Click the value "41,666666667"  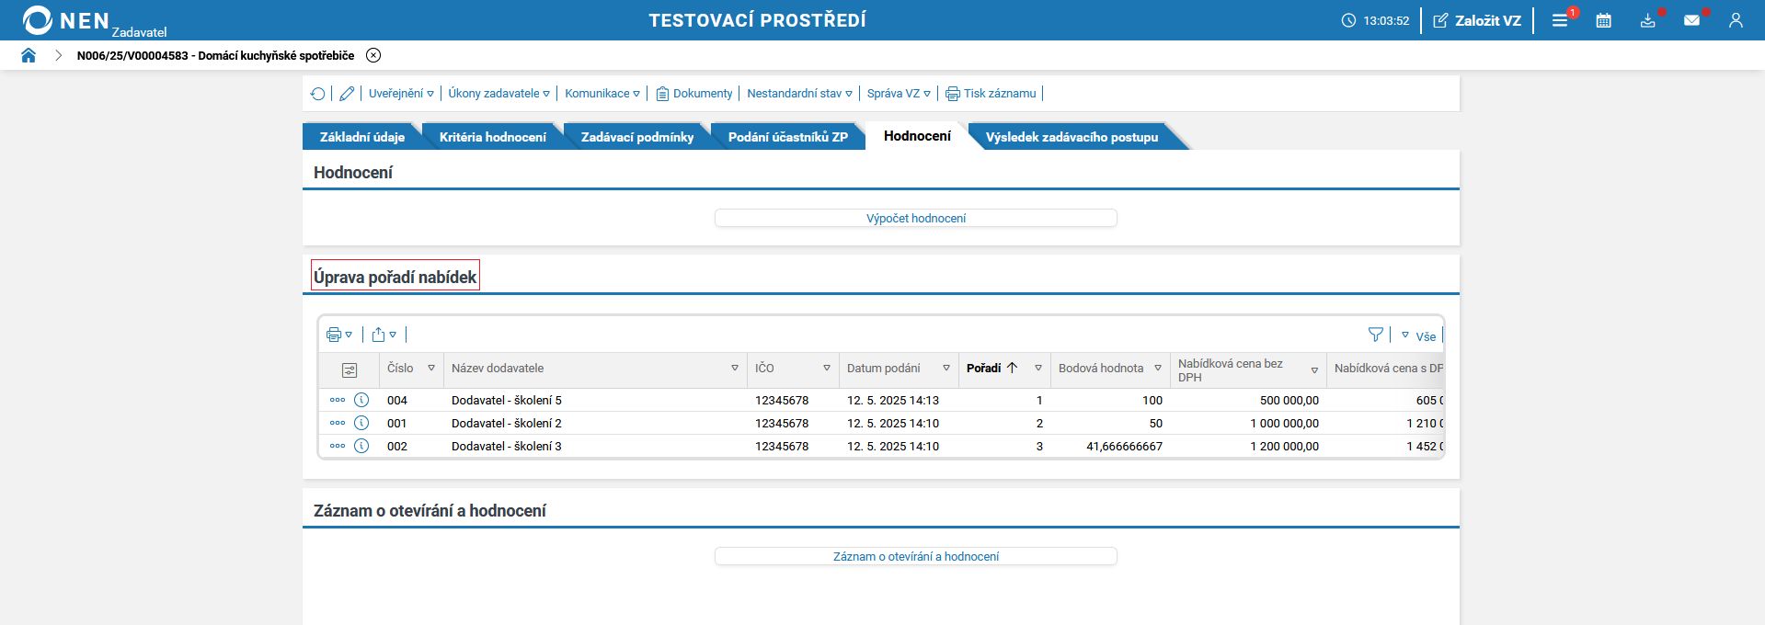coord(1124,446)
